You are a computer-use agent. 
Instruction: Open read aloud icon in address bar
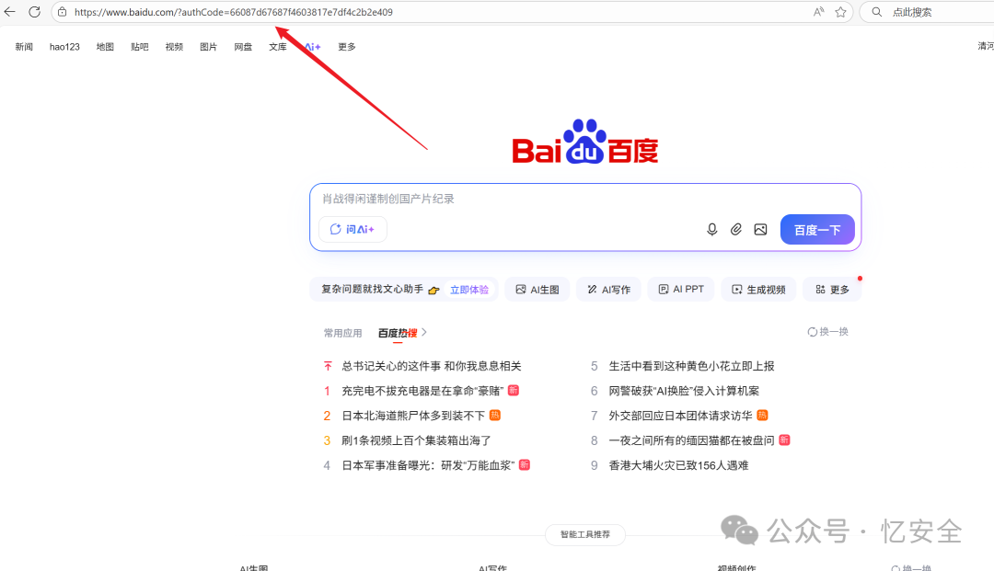(x=819, y=11)
